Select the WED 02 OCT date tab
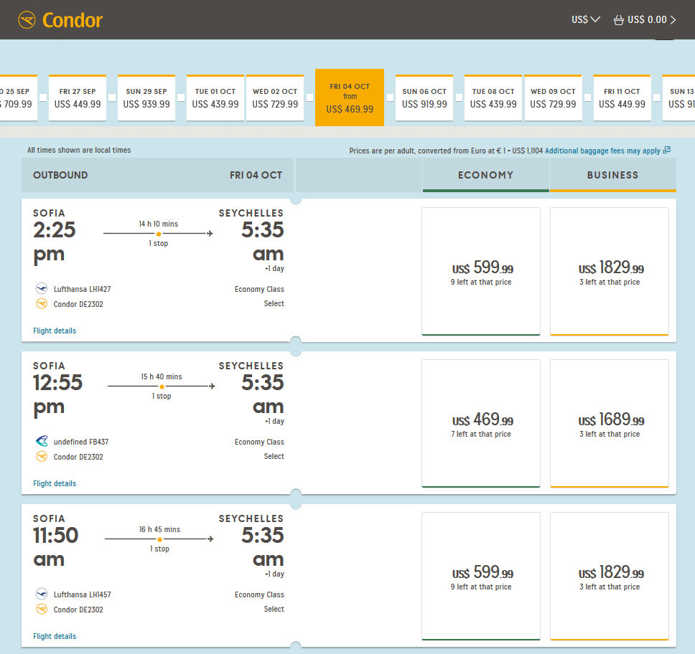The height and width of the screenshot is (654, 695). (x=275, y=98)
